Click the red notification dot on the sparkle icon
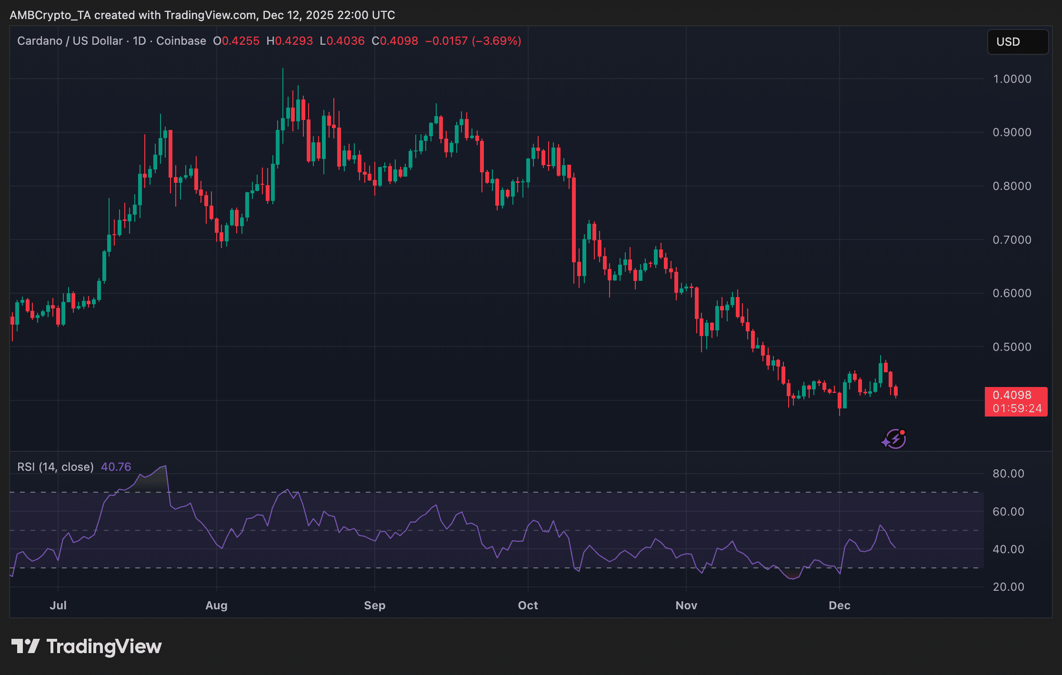 pos(903,431)
